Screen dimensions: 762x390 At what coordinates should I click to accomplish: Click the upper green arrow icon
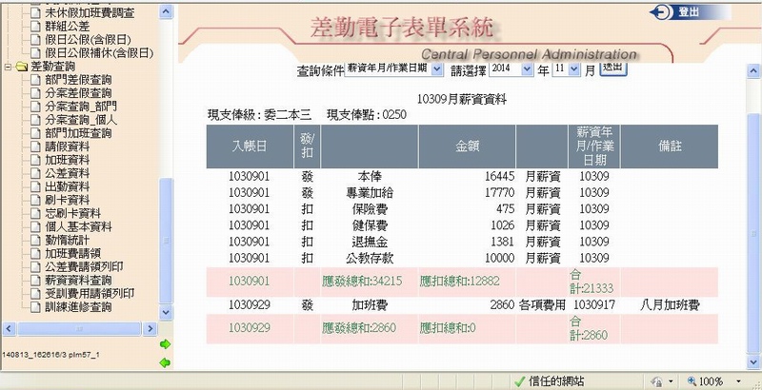coord(165,344)
